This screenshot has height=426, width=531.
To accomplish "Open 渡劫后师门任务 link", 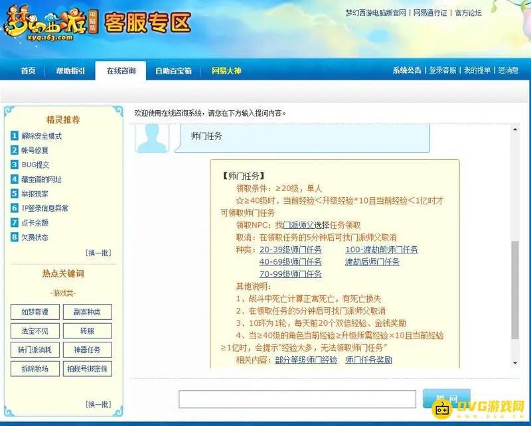I will tap(372, 261).
